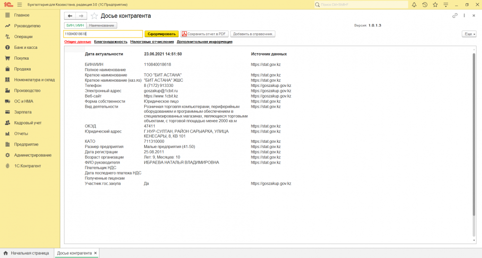Click the ОКЭД value 47411
The image size is (482, 258).
pyautogui.click(x=149, y=126)
